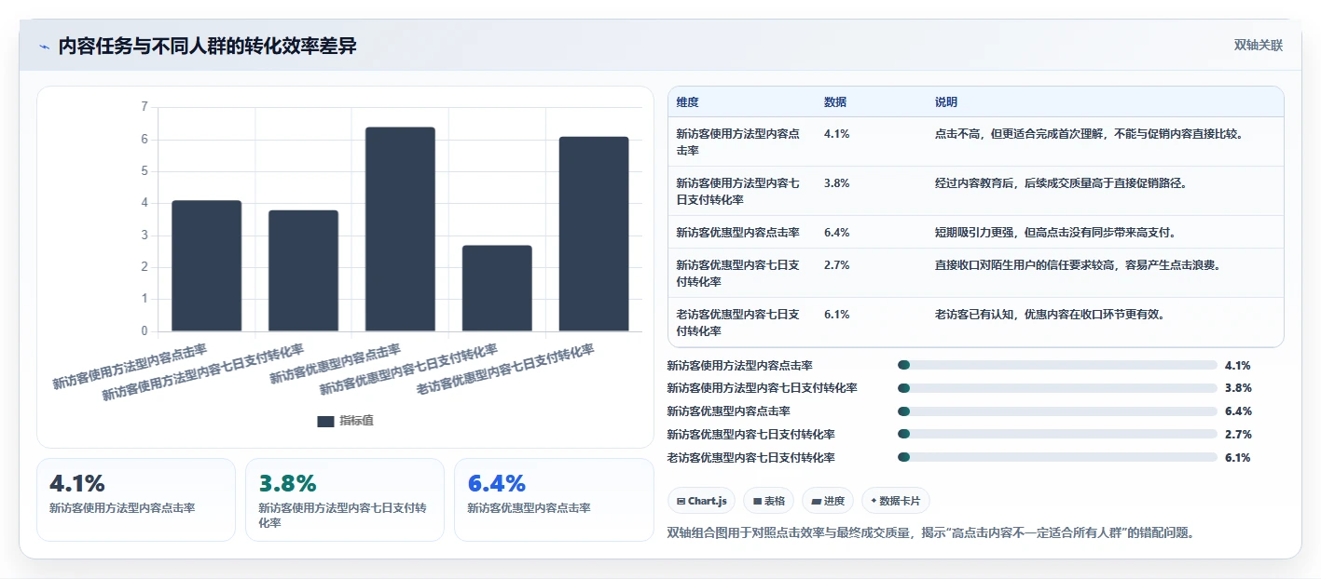Click the 进度 chip icon

[x=817, y=502]
